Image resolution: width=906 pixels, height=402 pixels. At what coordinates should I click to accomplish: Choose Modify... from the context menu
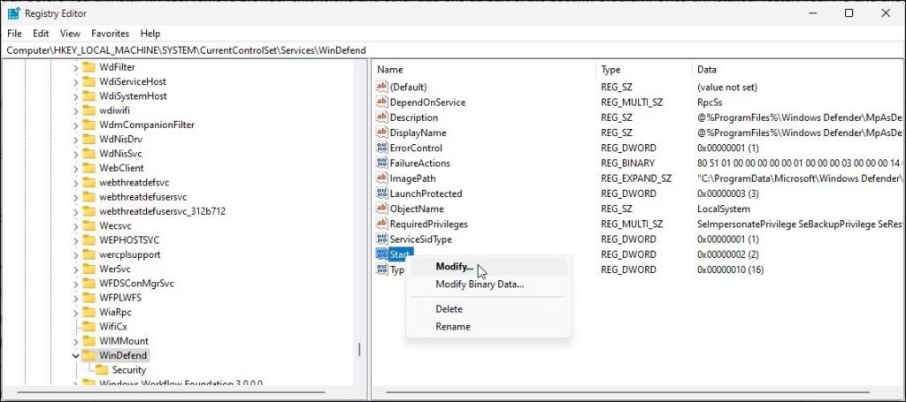[x=455, y=267]
